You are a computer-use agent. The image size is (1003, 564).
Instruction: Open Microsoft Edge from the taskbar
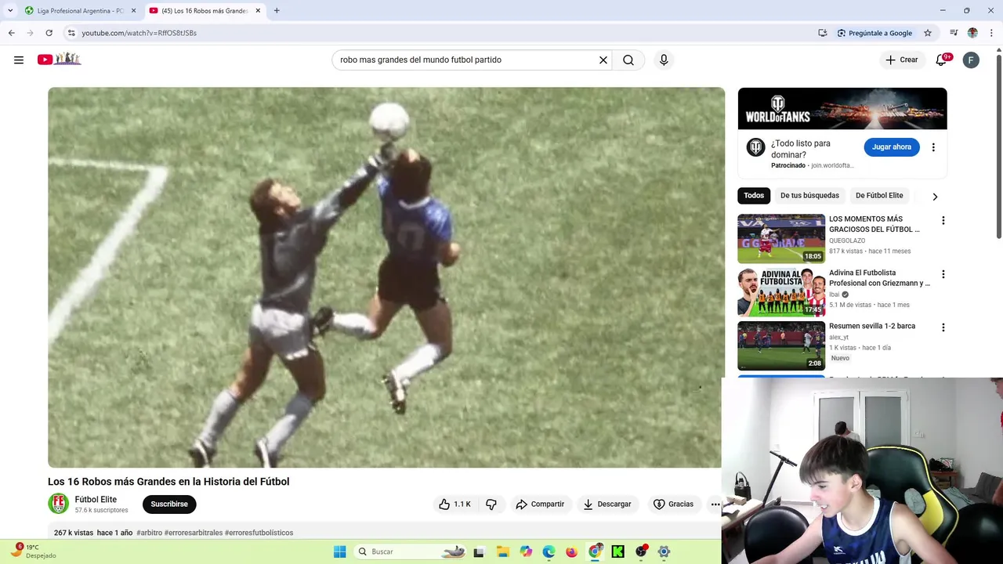(x=549, y=551)
